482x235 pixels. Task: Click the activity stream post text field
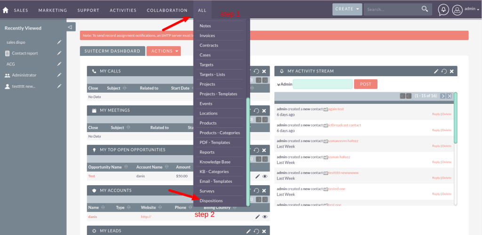click(322, 84)
